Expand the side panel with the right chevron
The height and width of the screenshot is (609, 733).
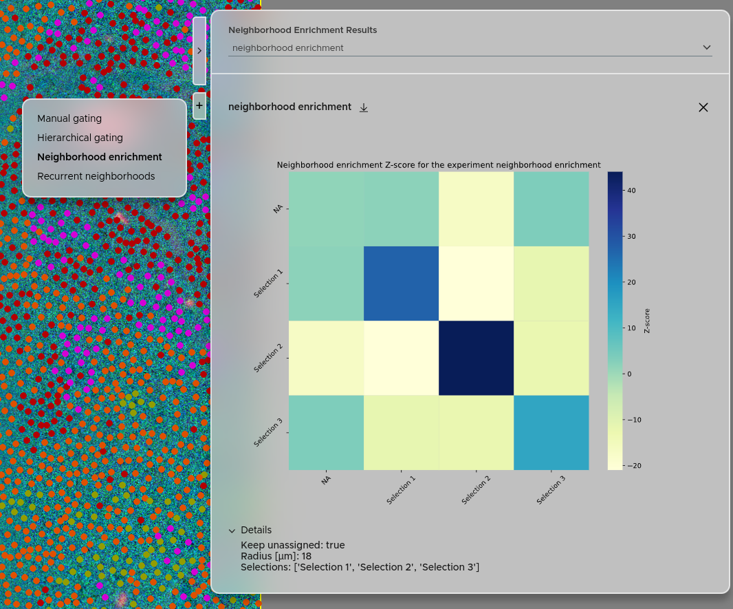coord(199,51)
